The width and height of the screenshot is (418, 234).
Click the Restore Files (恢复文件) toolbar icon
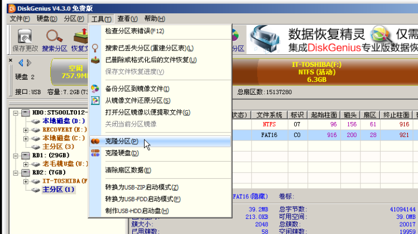pyautogui.click(x=81, y=36)
